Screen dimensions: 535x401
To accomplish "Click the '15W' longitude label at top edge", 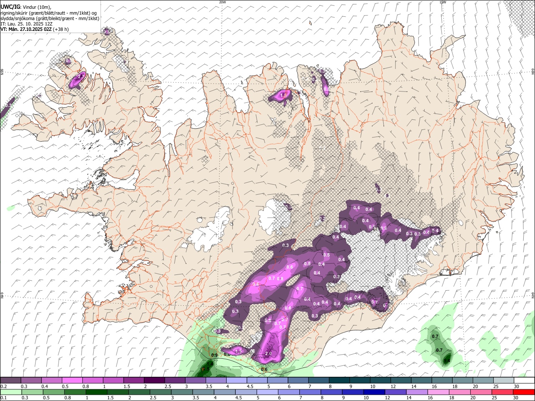I will (443, 2).
